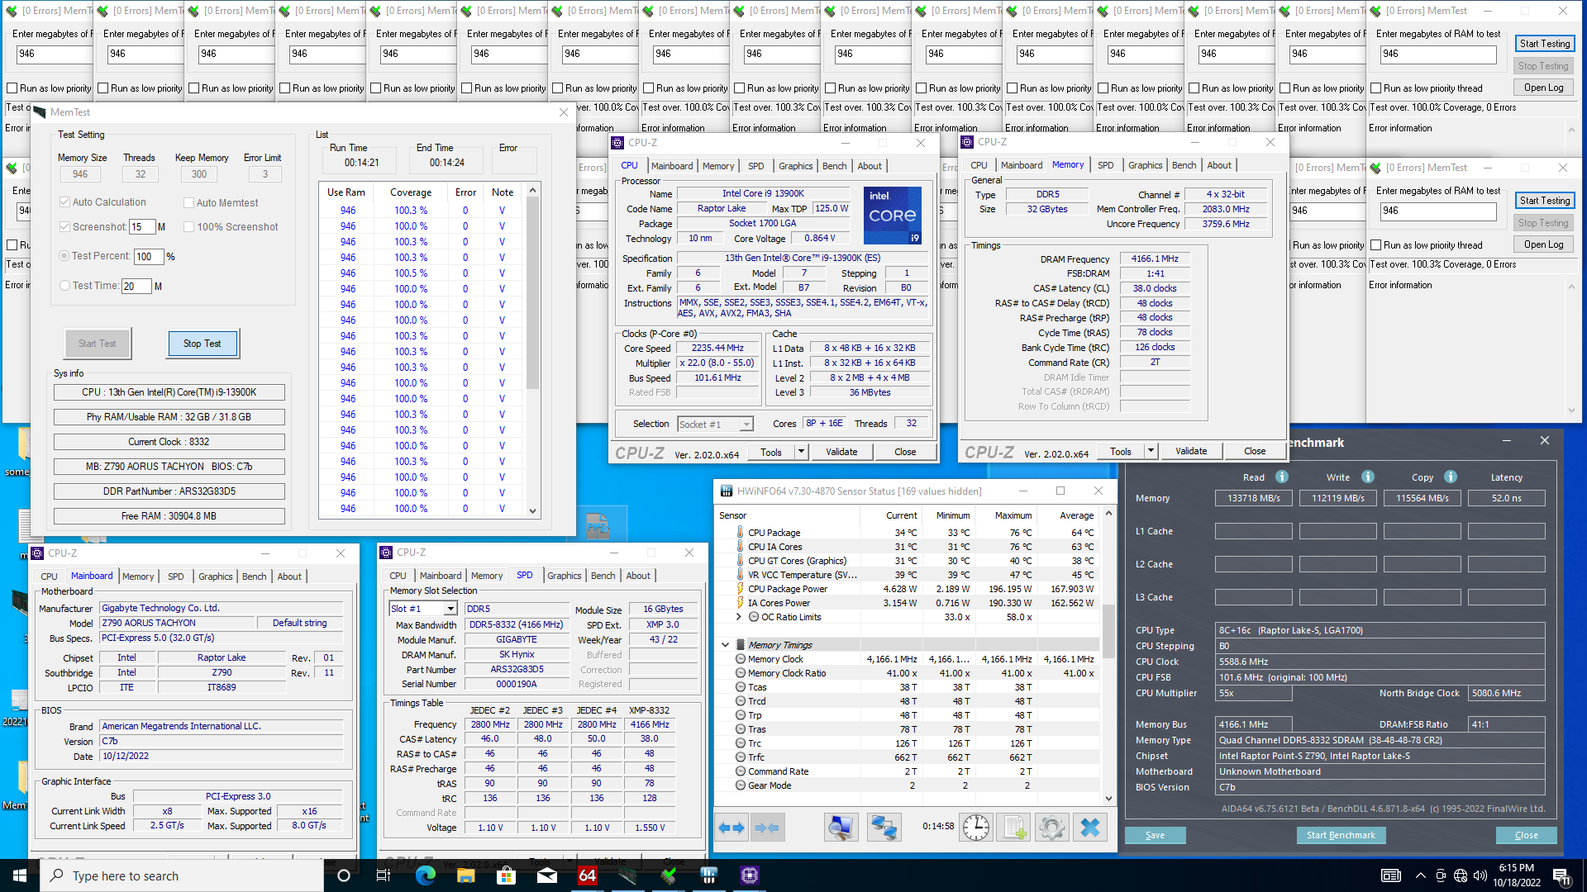The image size is (1587, 892).
Task: Enable the Auto Memtest checkbox
Action: pos(188,202)
